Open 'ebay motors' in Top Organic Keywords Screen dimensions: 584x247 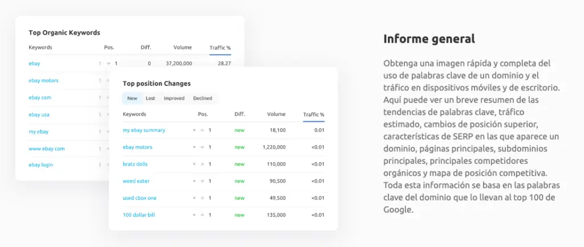(43, 81)
